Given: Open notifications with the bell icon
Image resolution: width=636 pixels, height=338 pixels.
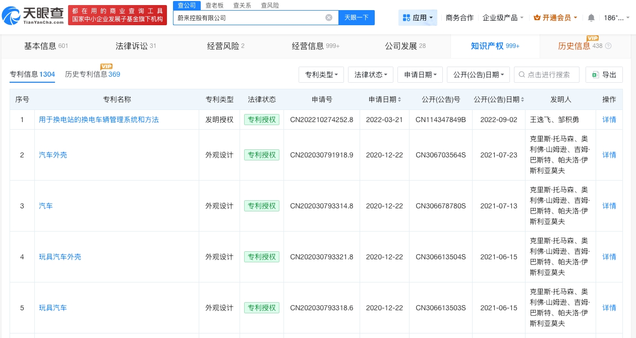Looking at the screenshot, I should (591, 18).
